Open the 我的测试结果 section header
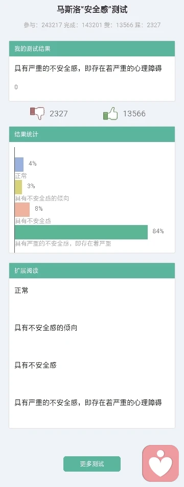The image size is (184, 487). pos(92,49)
